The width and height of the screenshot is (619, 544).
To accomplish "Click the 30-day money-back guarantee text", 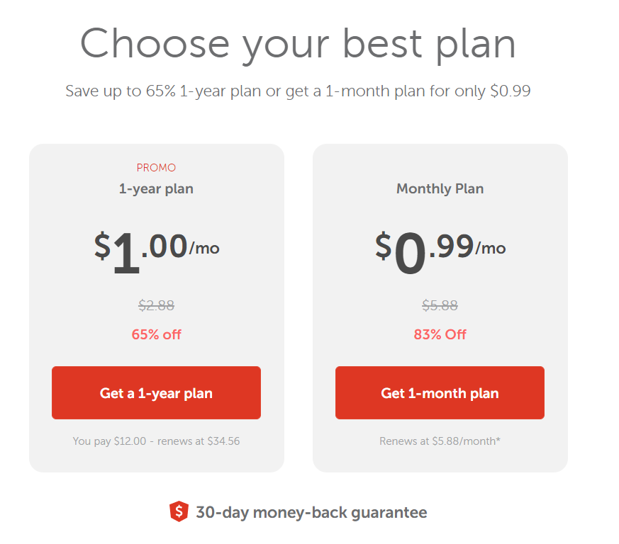I will point(311,512).
